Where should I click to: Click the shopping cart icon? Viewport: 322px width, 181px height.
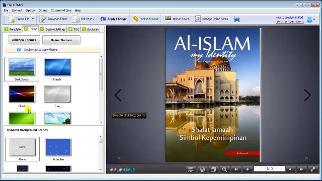237,19
